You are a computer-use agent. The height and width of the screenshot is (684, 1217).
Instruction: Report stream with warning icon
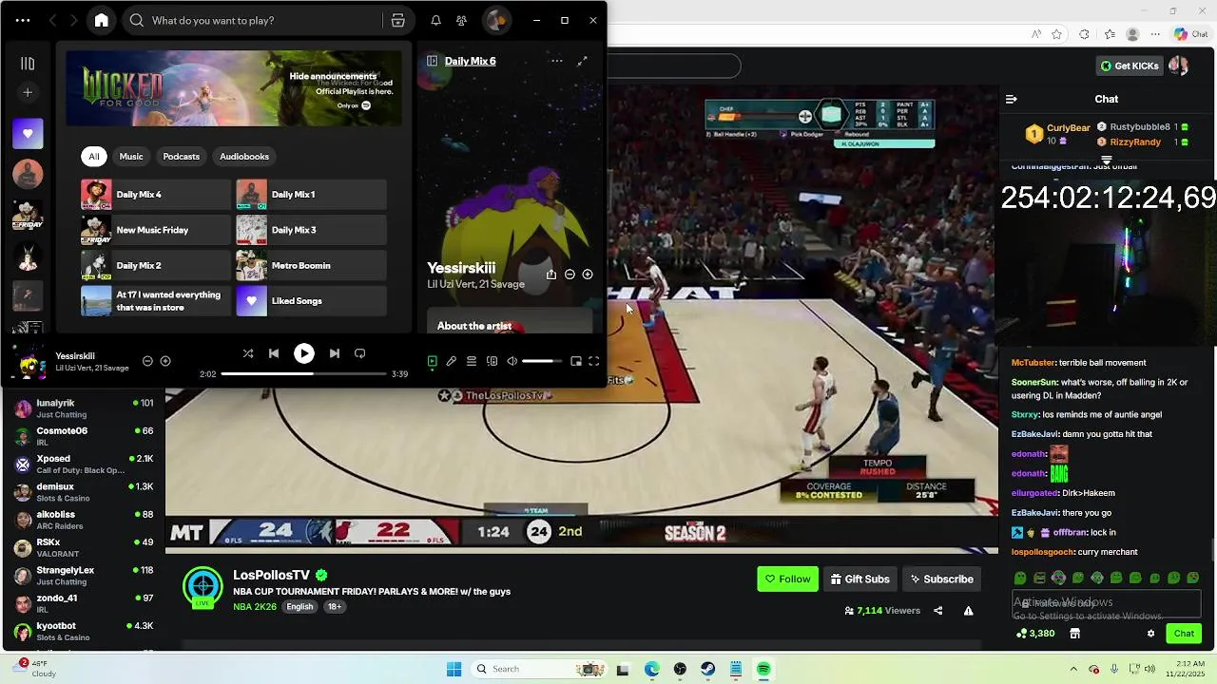(x=968, y=611)
